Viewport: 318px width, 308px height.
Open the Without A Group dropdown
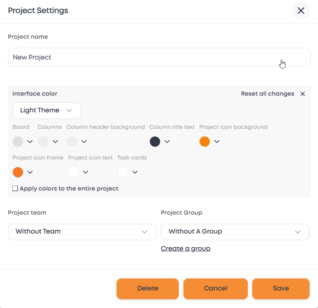[235, 232]
